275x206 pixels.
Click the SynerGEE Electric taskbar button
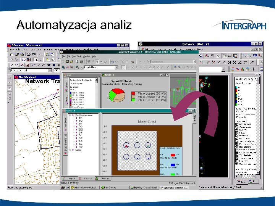[x=175, y=188]
